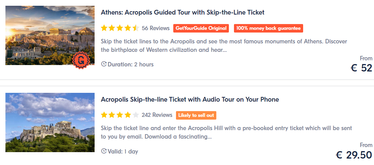Viewport: 374px width, 165px height.
Task: Click the clock icon beside Valid: 1 day
Action: click(104, 151)
